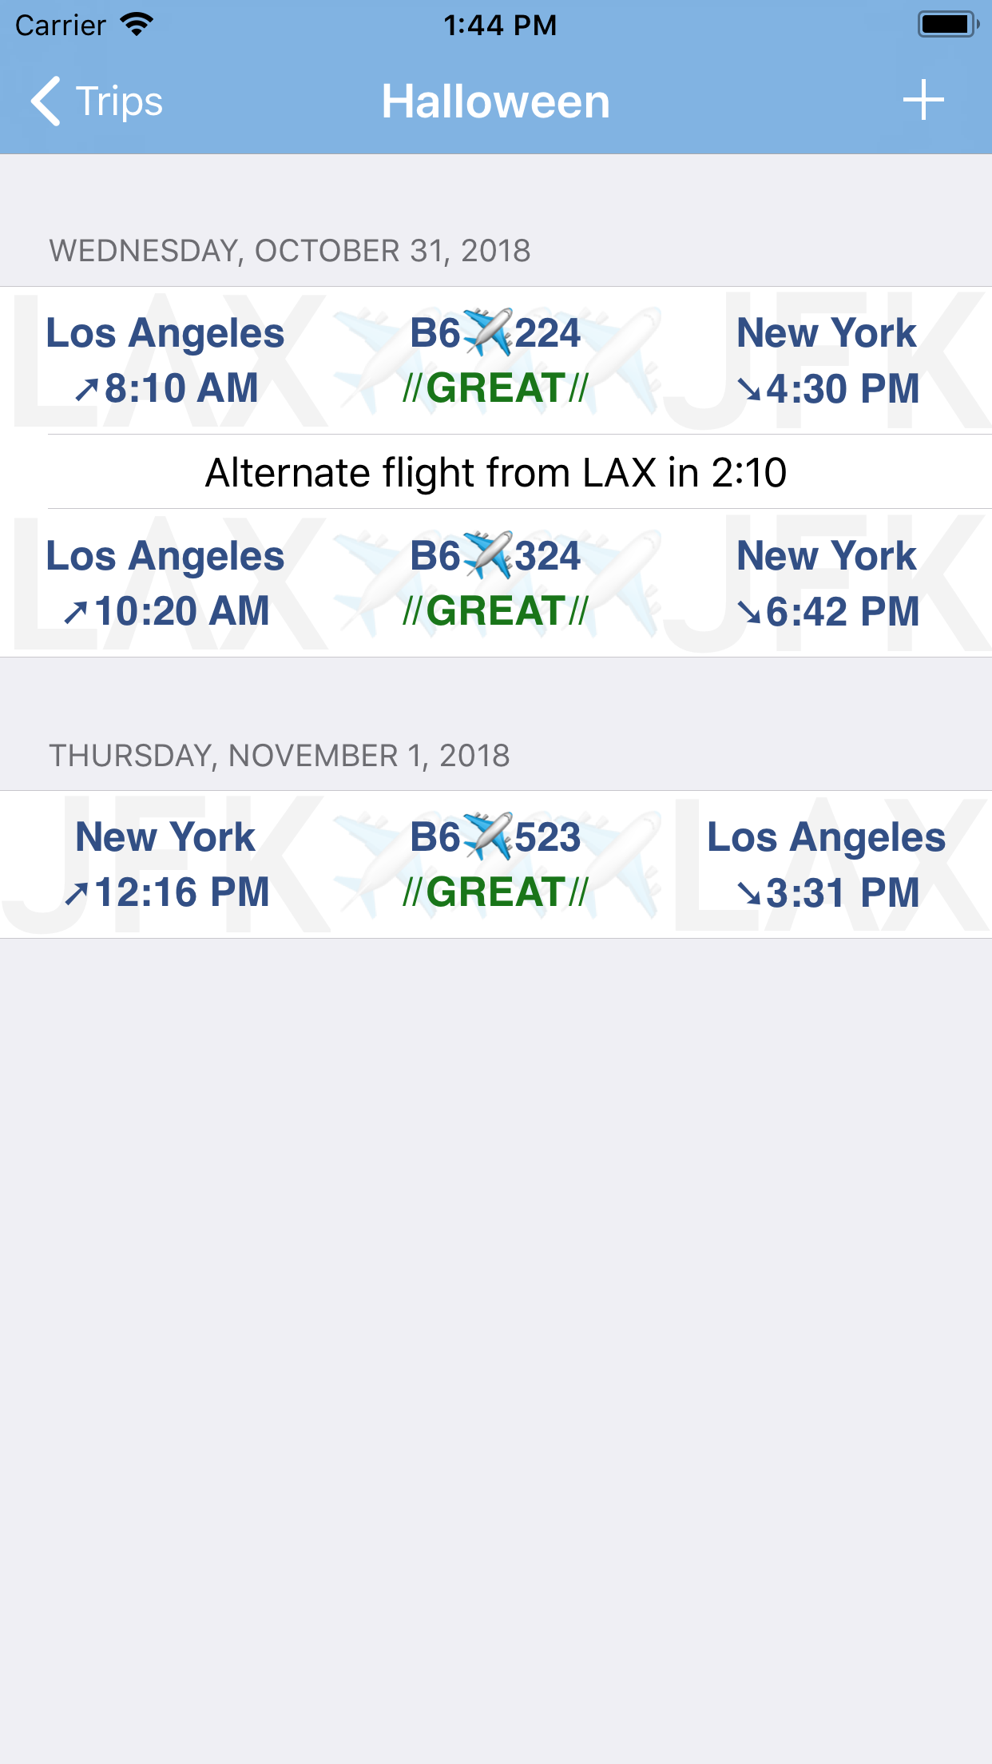Tap the Wednesday, October 31, 2018 header

pos(290,251)
